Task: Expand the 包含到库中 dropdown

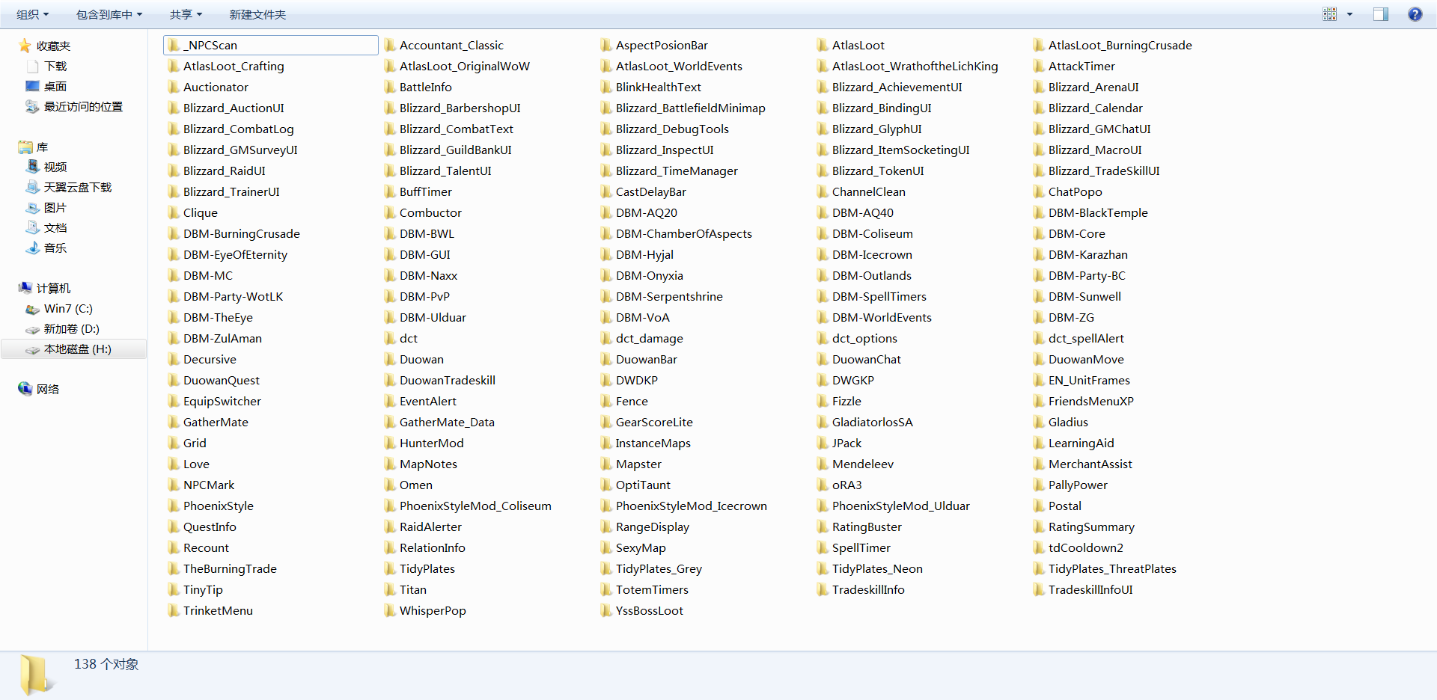Action: 109,14
